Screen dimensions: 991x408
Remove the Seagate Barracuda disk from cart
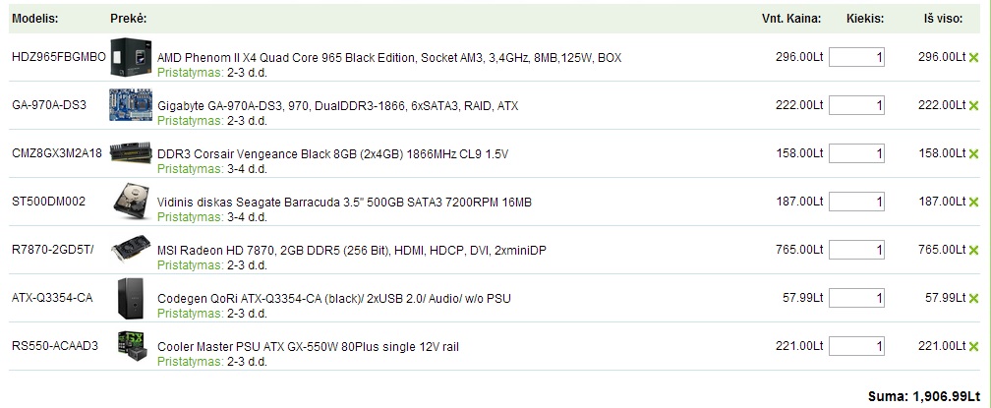tap(973, 203)
